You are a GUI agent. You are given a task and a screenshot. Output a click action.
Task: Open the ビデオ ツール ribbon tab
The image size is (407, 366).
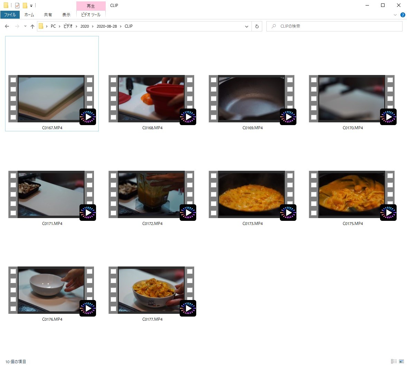(91, 15)
